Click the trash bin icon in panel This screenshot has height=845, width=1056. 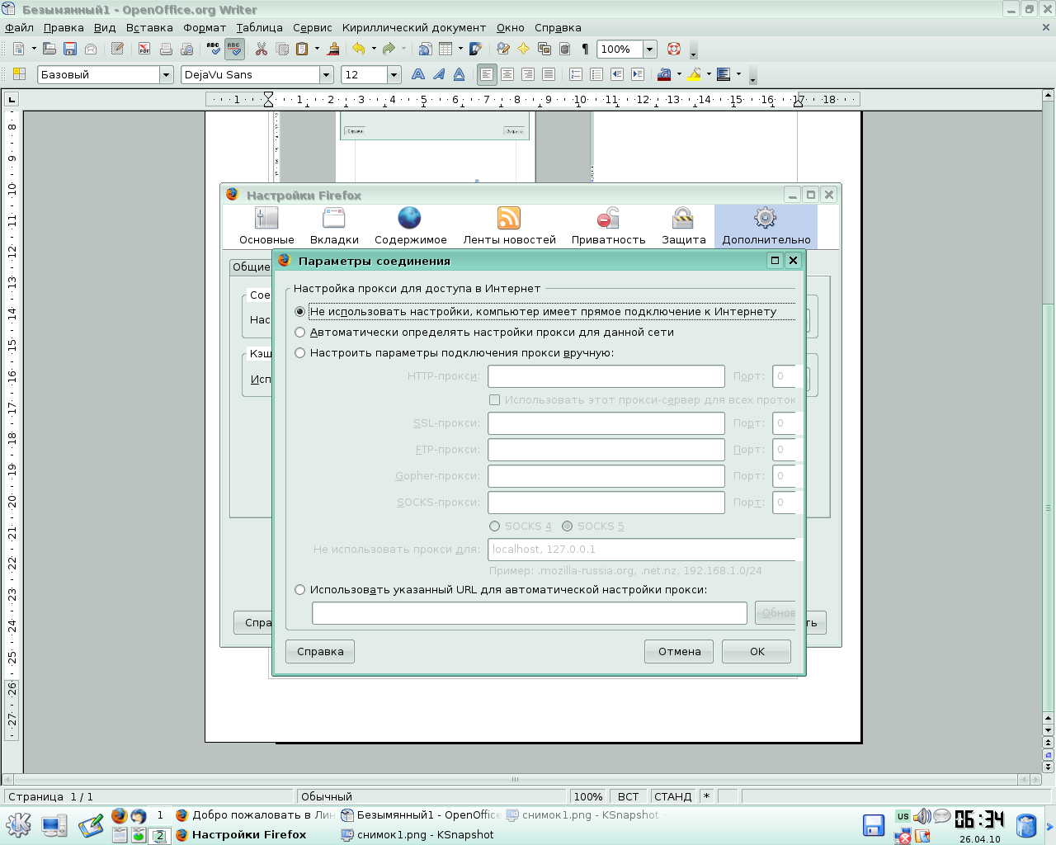pyautogui.click(x=1026, y=826)
